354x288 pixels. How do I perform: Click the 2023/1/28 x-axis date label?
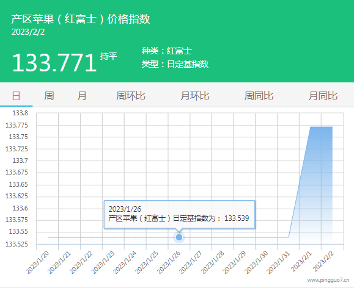(x=212, y=262)
